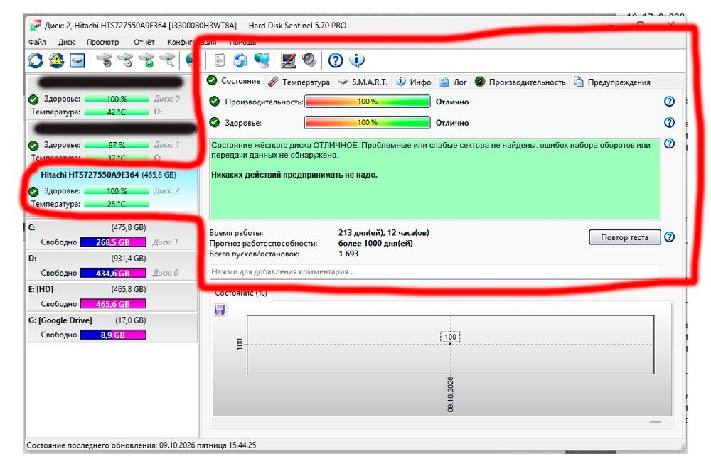
Task: Click G: [Google Drive] free bar 8,9 GB
Action: [x=113, y=335]
